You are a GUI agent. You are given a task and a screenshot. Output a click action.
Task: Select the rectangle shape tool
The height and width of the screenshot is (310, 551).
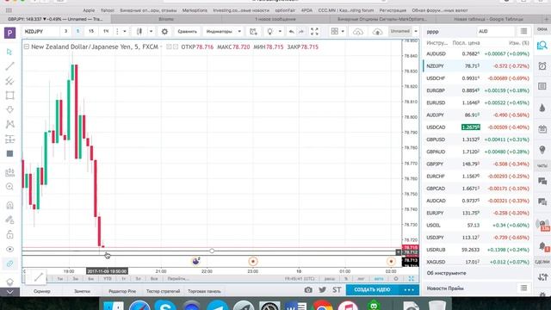point(9,96)
